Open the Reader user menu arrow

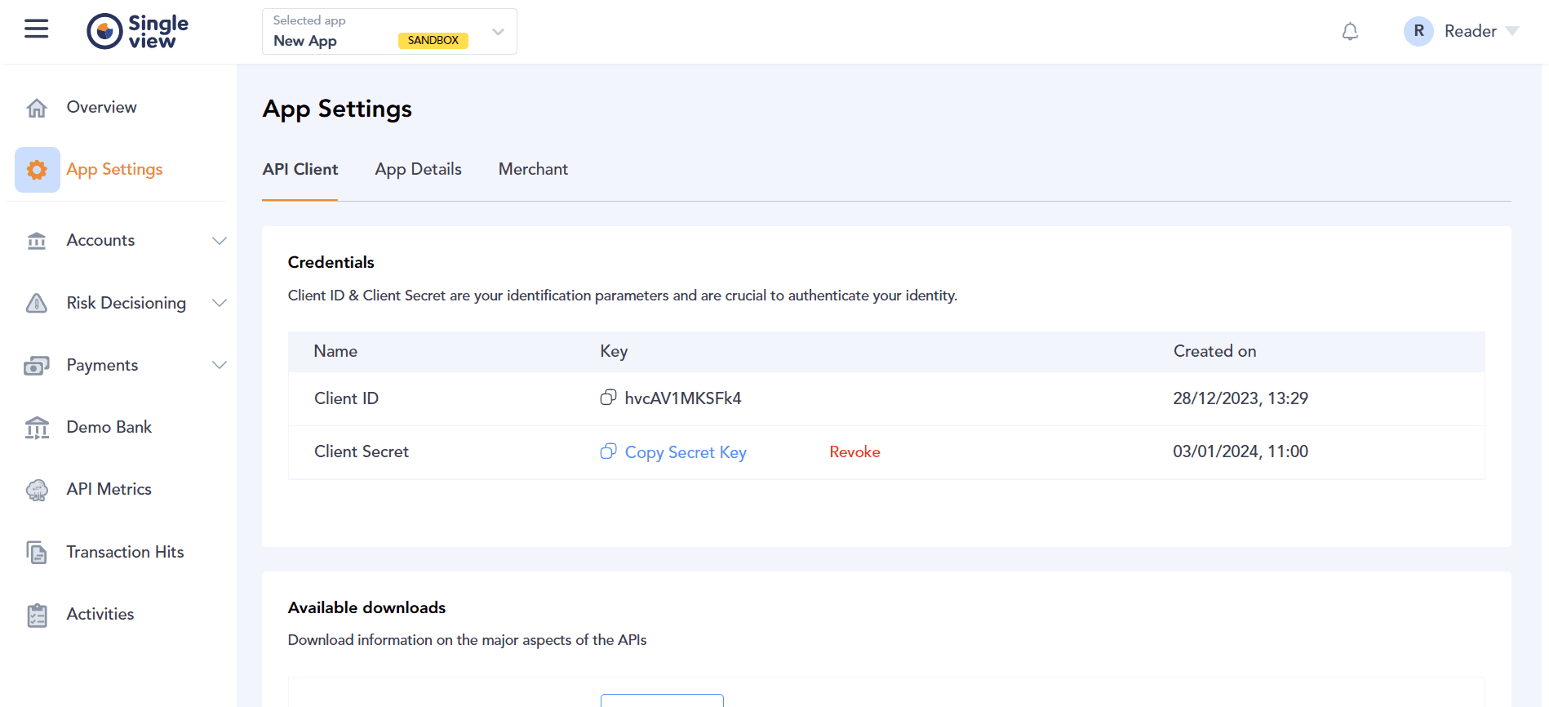point(1512,31)
